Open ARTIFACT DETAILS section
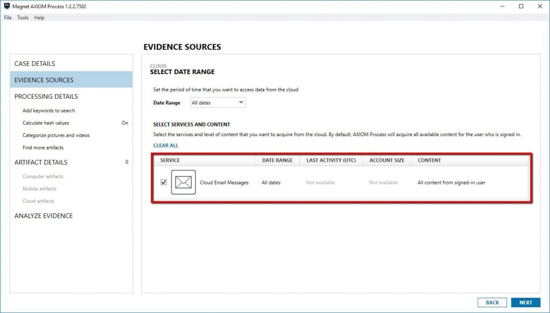The image size is (550, 313). [x=41, y=162]
